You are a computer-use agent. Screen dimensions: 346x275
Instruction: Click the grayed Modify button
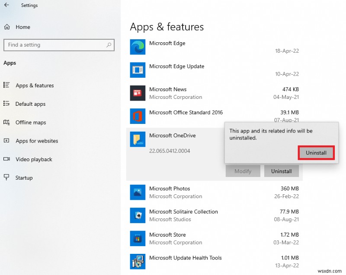coord(243,171)
